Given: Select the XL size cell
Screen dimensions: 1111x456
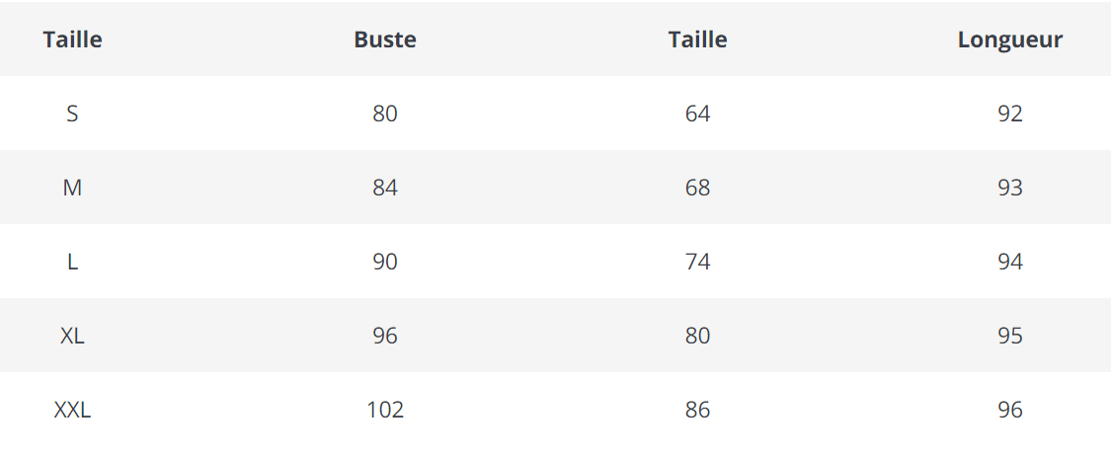Looking at the screenshot, I should [72, 336].
